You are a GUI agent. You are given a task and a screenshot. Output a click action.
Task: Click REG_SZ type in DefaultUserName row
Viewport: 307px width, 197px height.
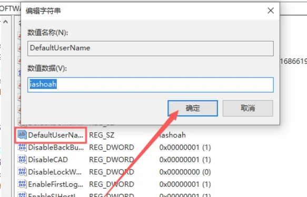102,135
